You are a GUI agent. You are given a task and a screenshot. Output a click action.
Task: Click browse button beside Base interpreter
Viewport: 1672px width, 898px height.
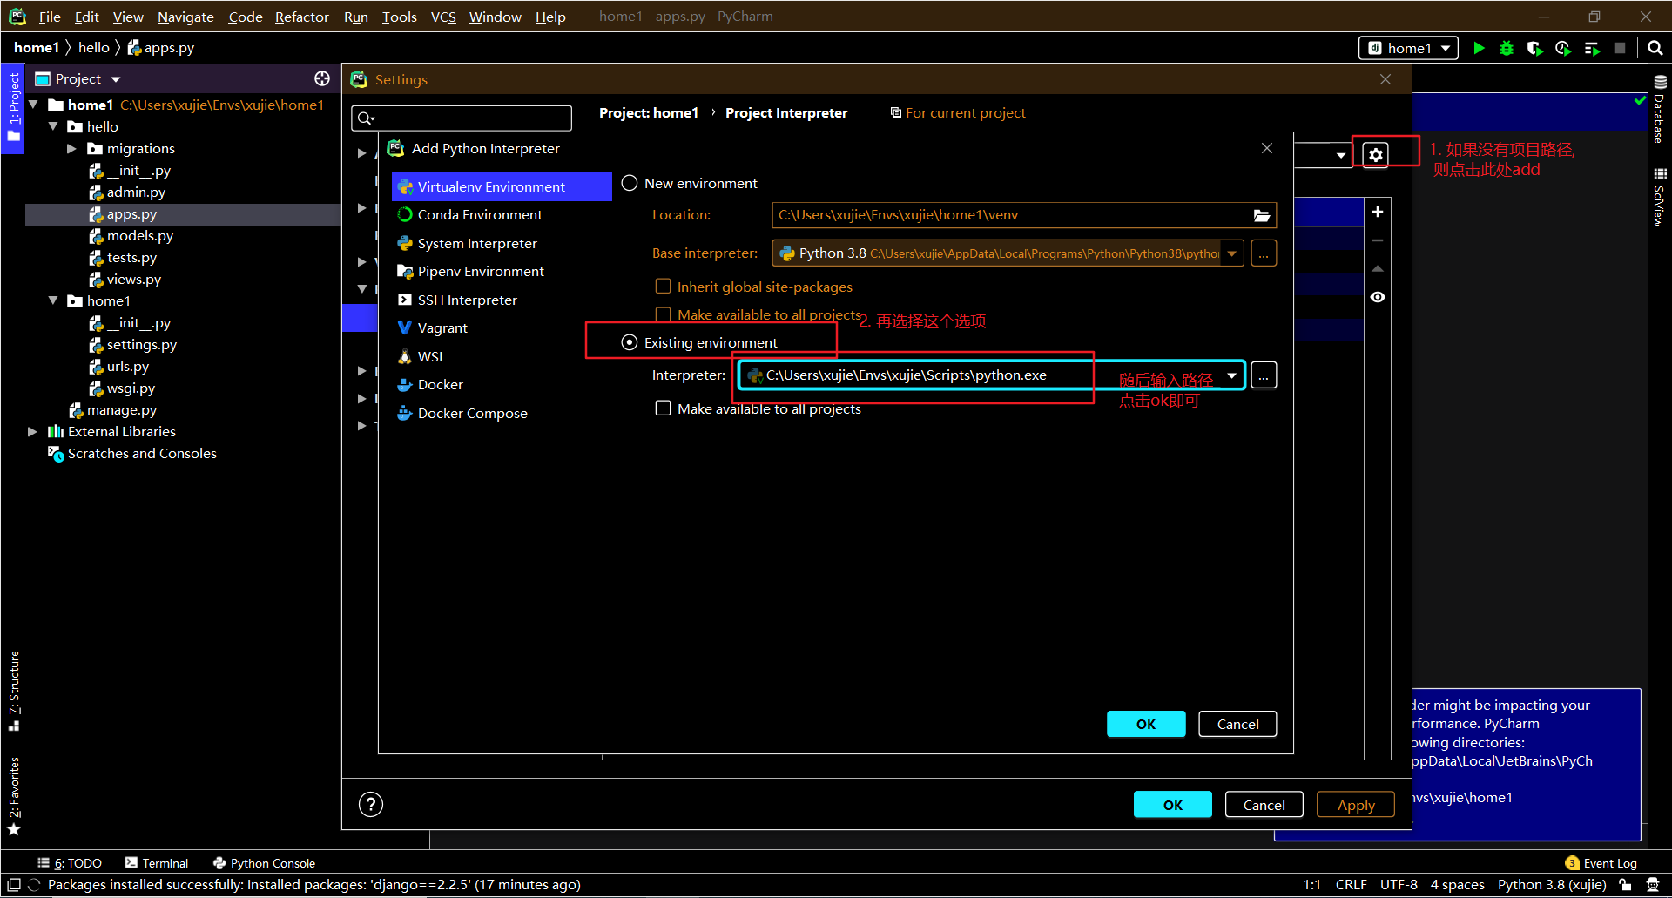pos(1264,253)
